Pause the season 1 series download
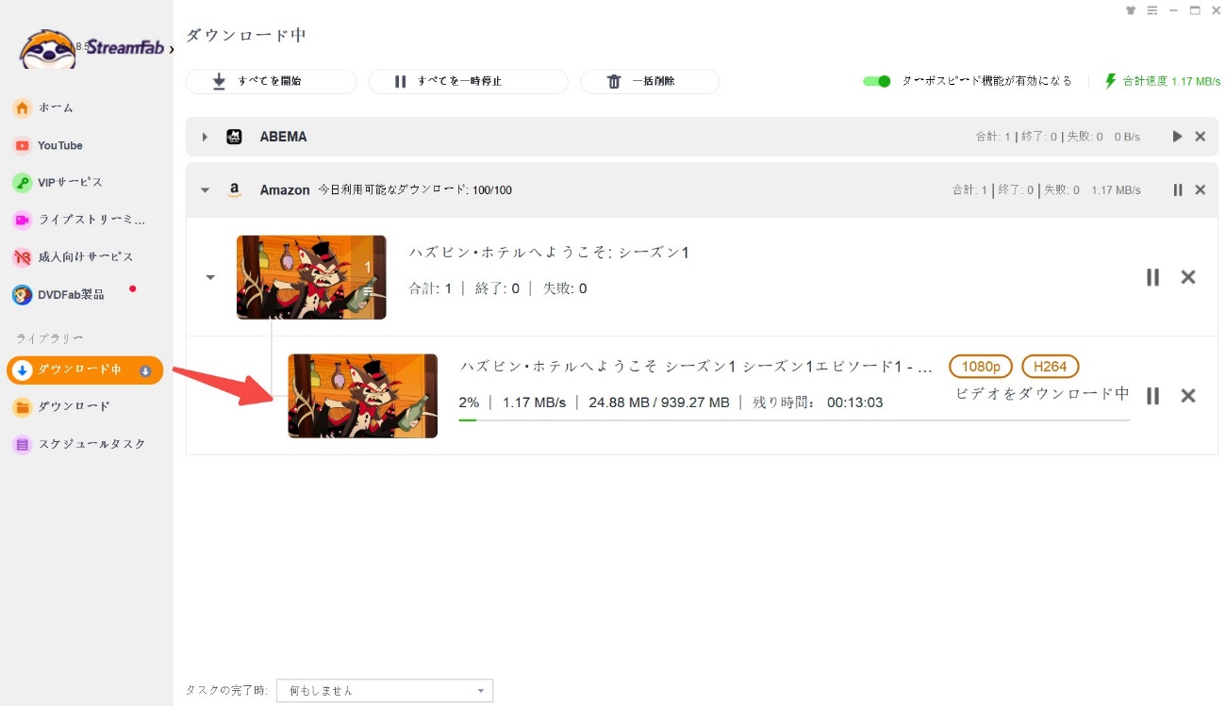Viewport: 1226px width, 706px height. coord(1152,277)
